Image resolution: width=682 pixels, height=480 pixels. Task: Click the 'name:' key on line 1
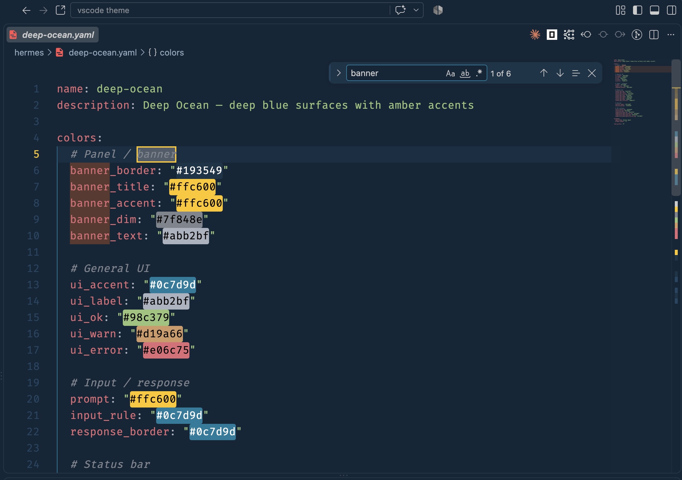click(73, 89)
